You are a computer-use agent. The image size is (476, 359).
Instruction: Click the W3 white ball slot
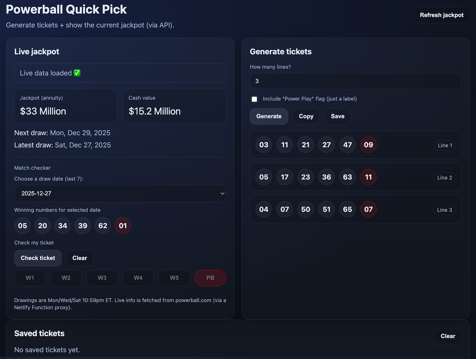tap(102, 278)
